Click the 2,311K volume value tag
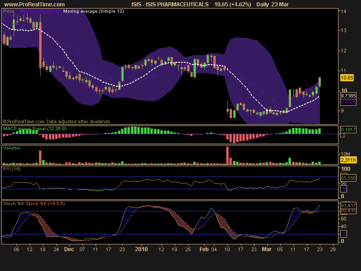The width and height of the screenshot is (361, 271). pyautogui.click(x=348, y=160)
